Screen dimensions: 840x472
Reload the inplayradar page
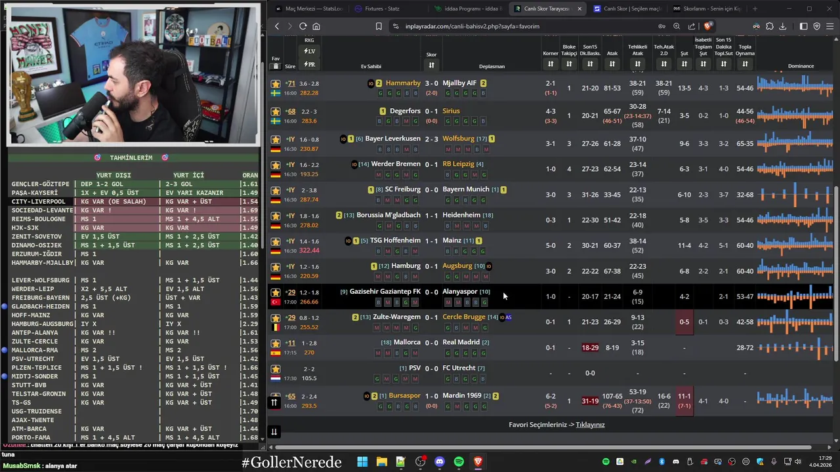tap(303, 26)
